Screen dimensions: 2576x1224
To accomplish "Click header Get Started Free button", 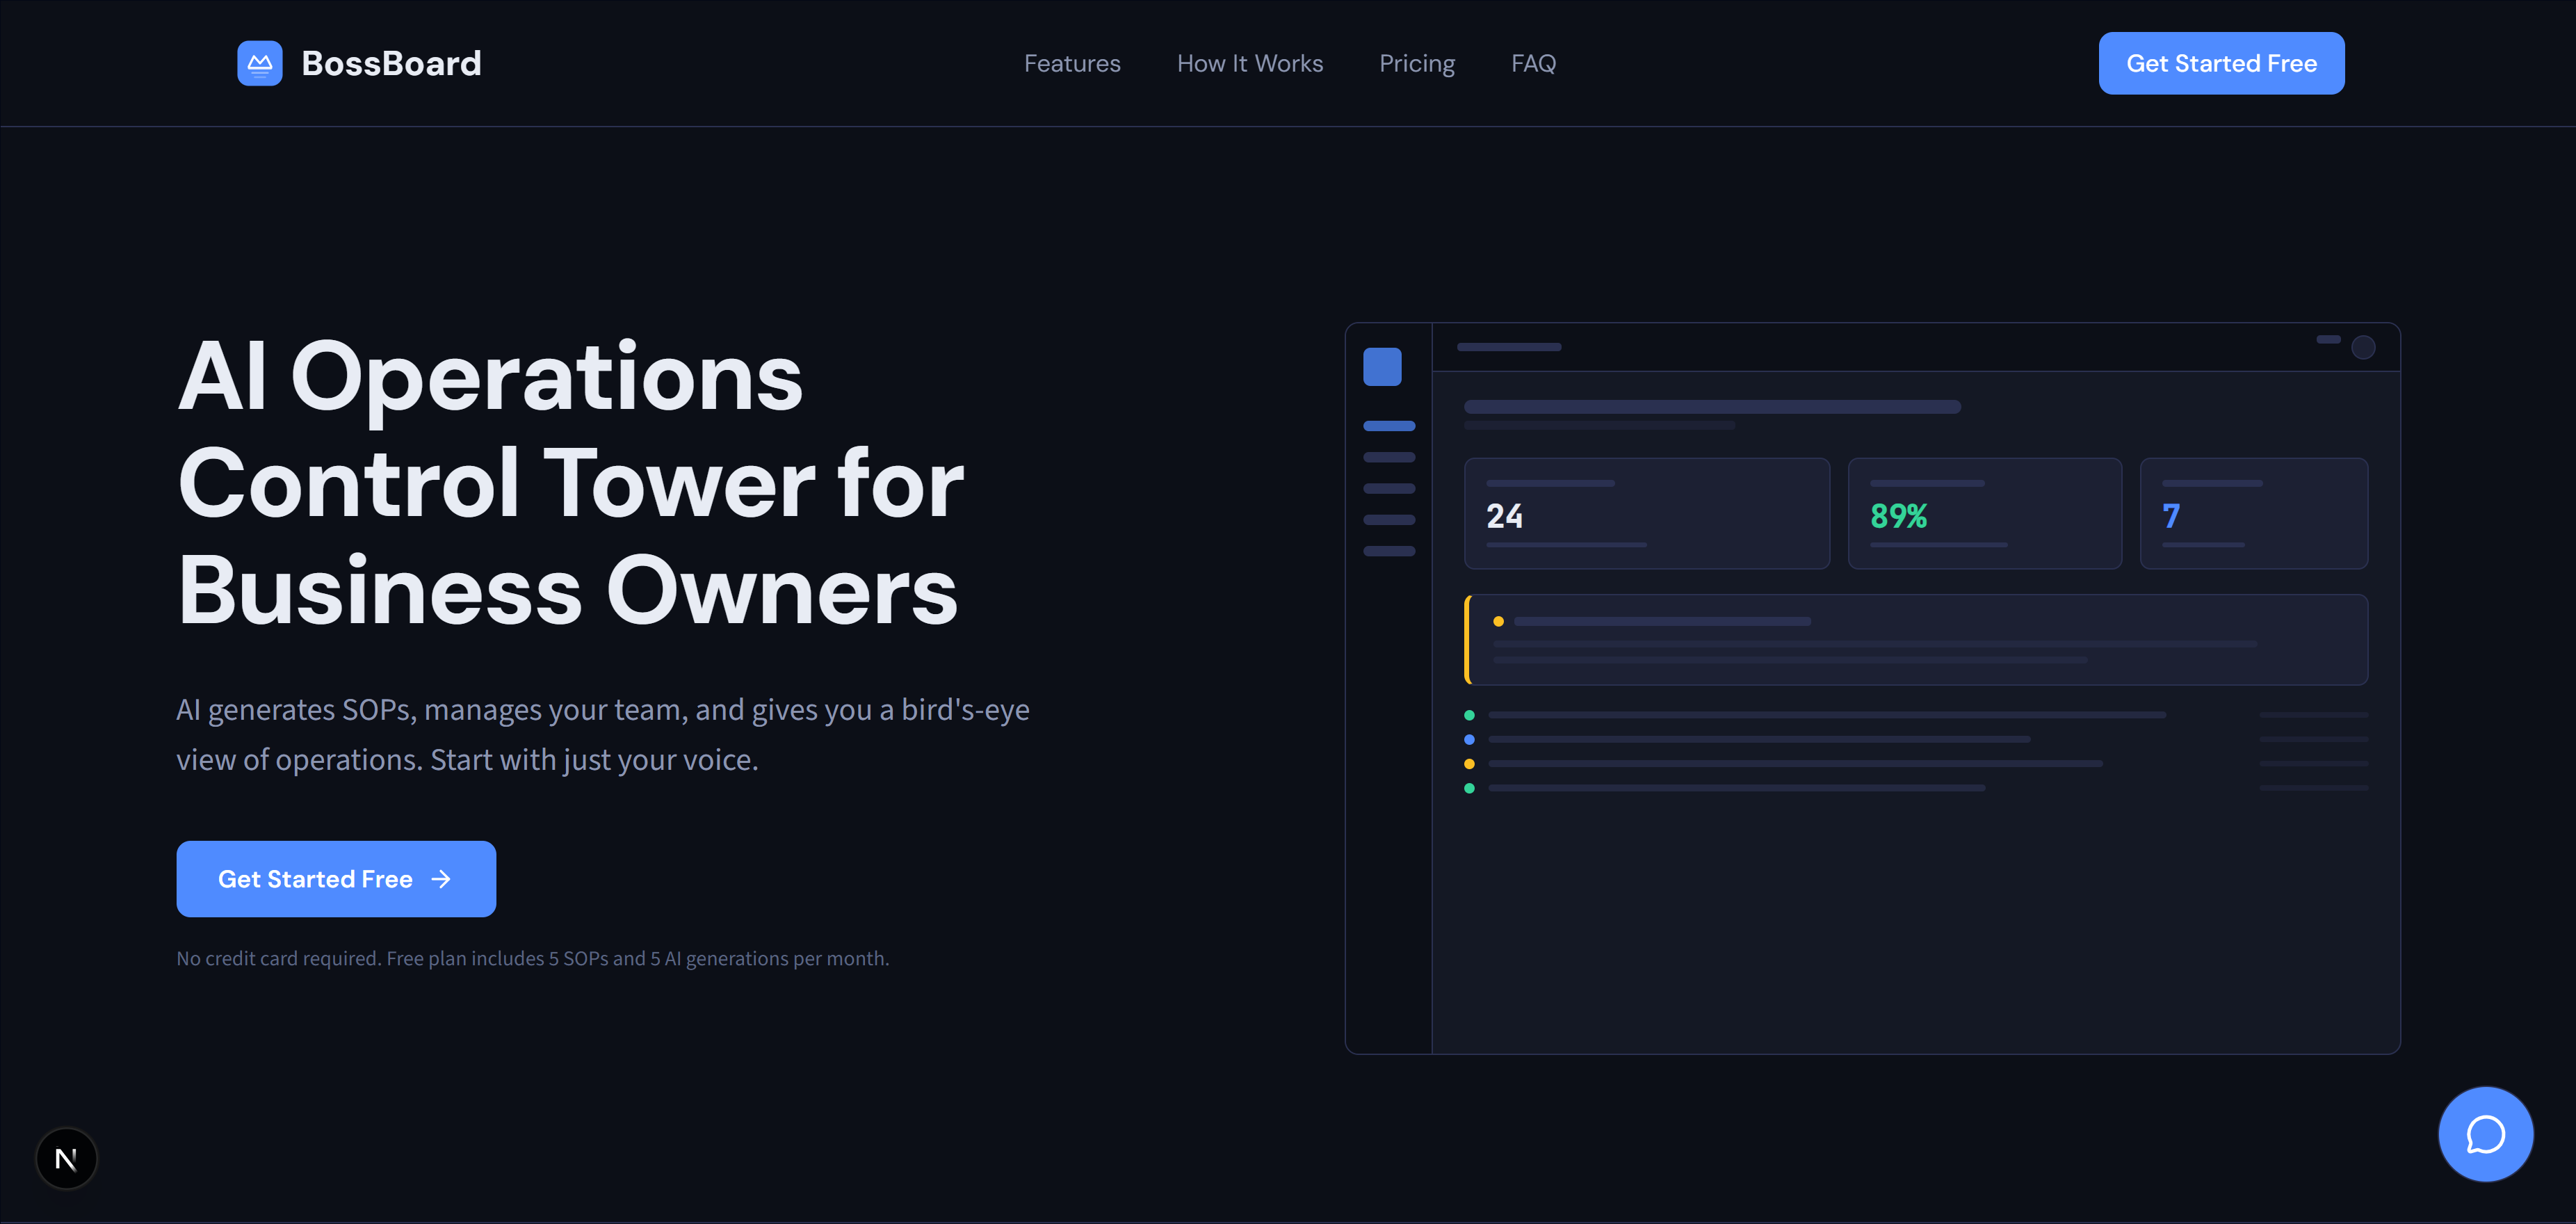I will (x=2221, y=63).
